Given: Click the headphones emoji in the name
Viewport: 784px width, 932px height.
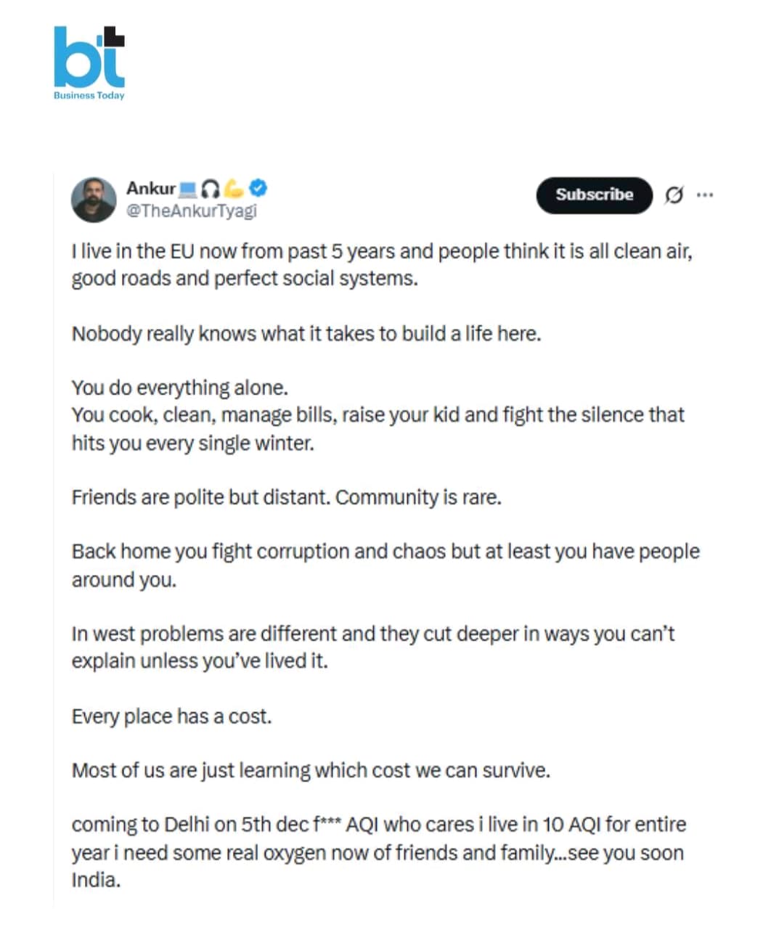Looking at the screenshot, I should pos(210,189).
